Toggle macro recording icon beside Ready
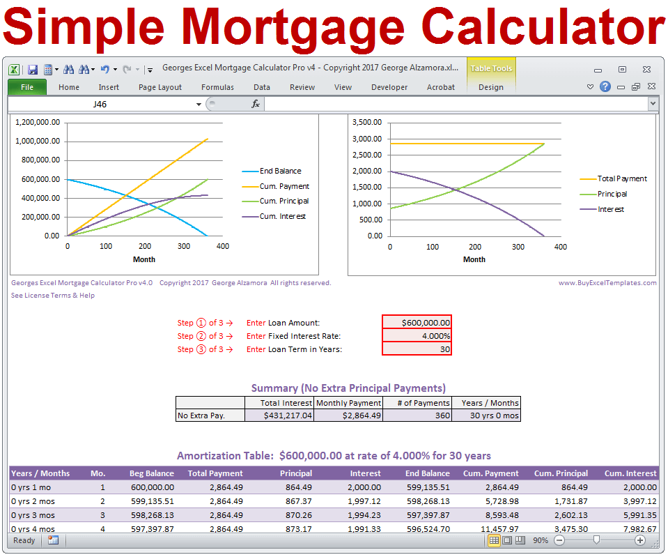668x557 pixels. click(52, 540)
